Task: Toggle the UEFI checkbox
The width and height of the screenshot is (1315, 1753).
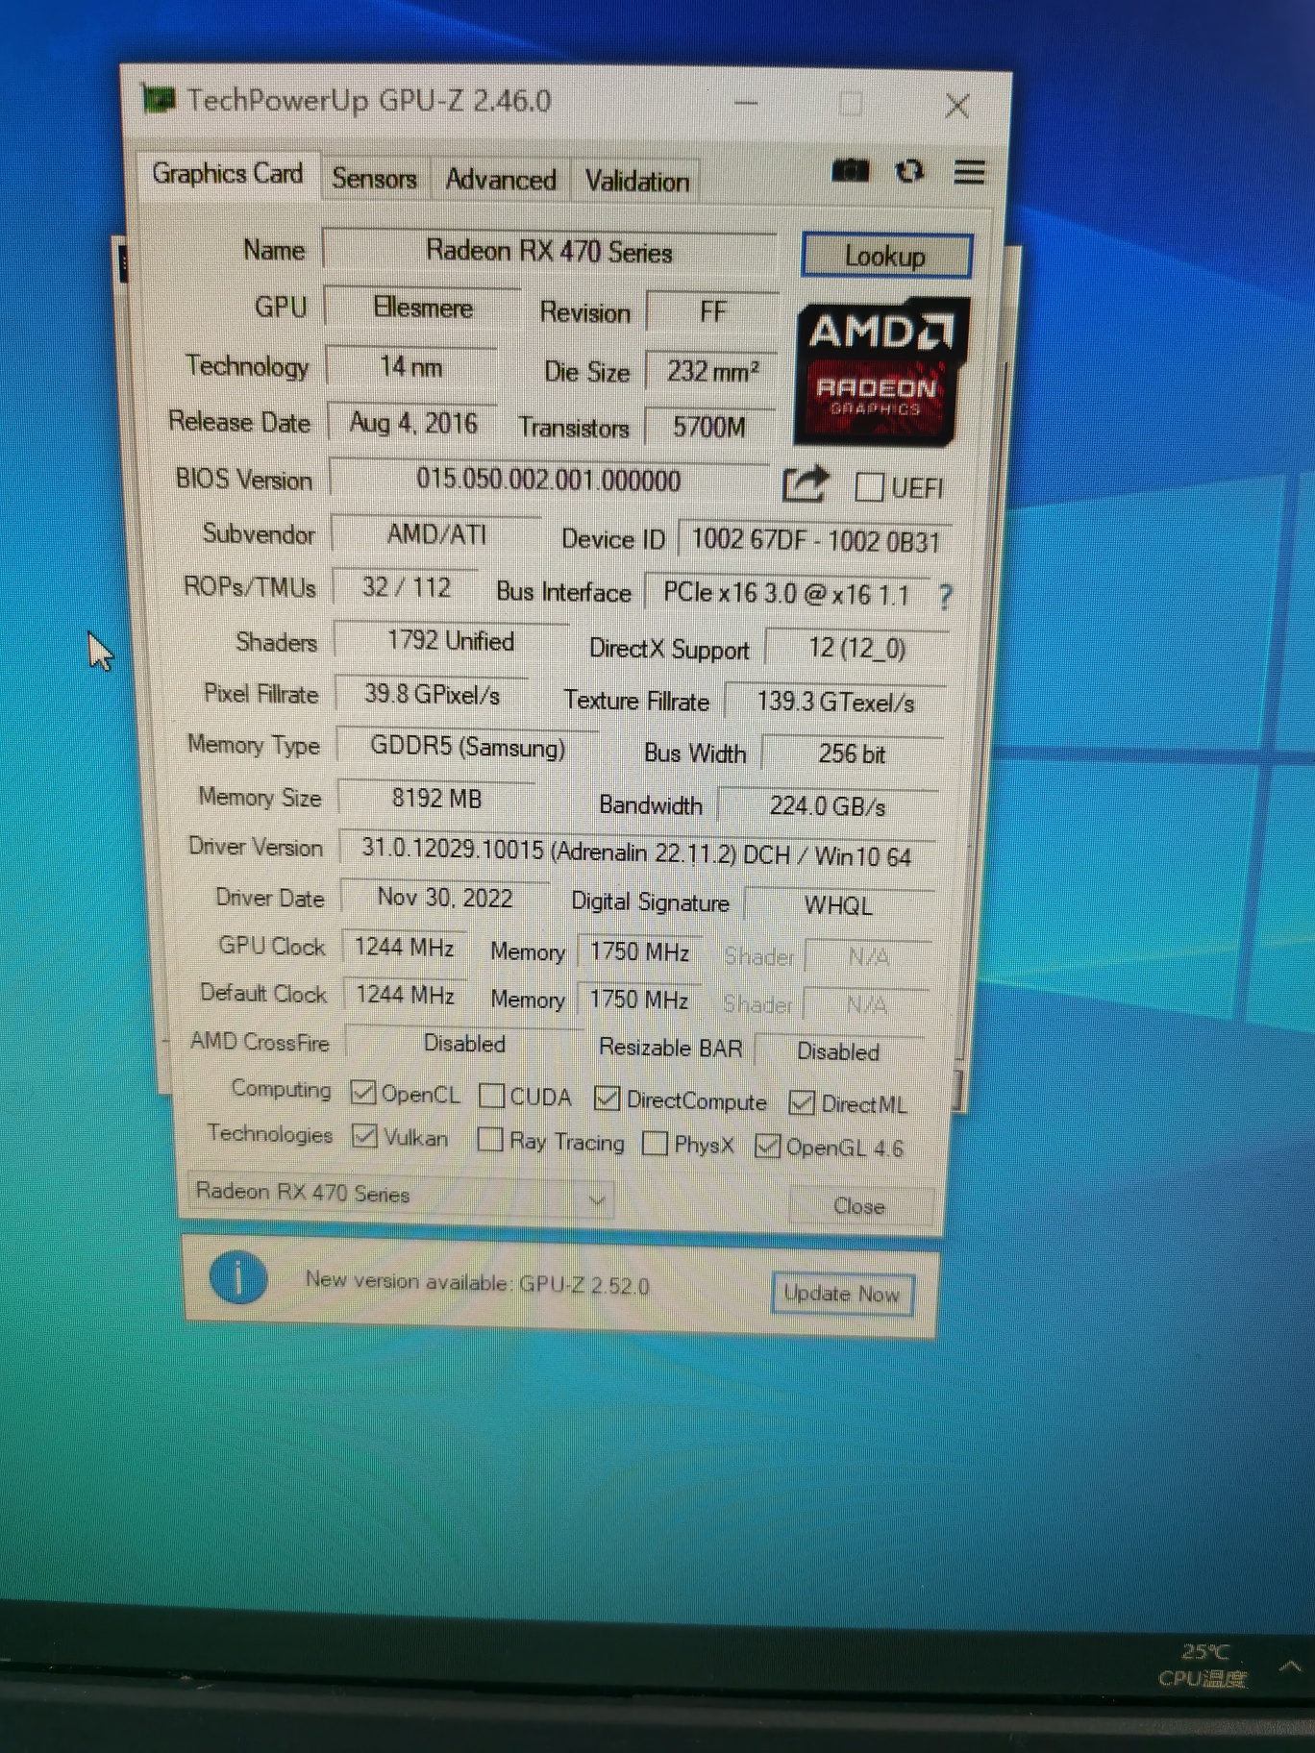Action: tap(869, 487)
